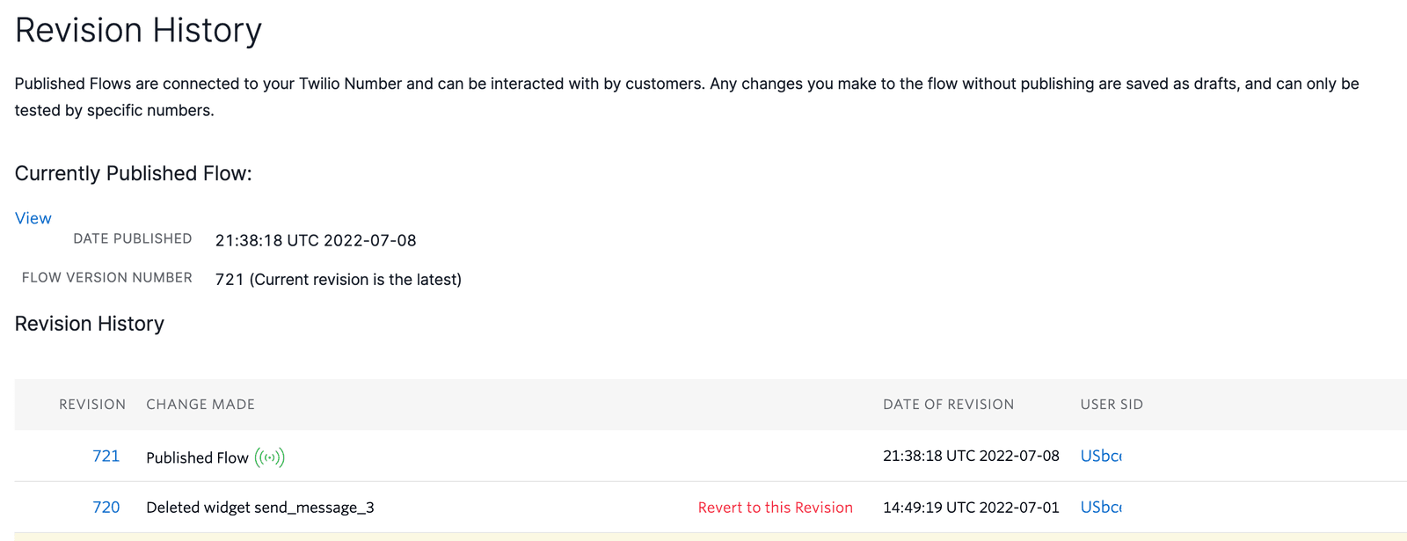Viewport: 1407px width, 541px height.
Task: Click the REVISION column header
Action: pos(92,404)
